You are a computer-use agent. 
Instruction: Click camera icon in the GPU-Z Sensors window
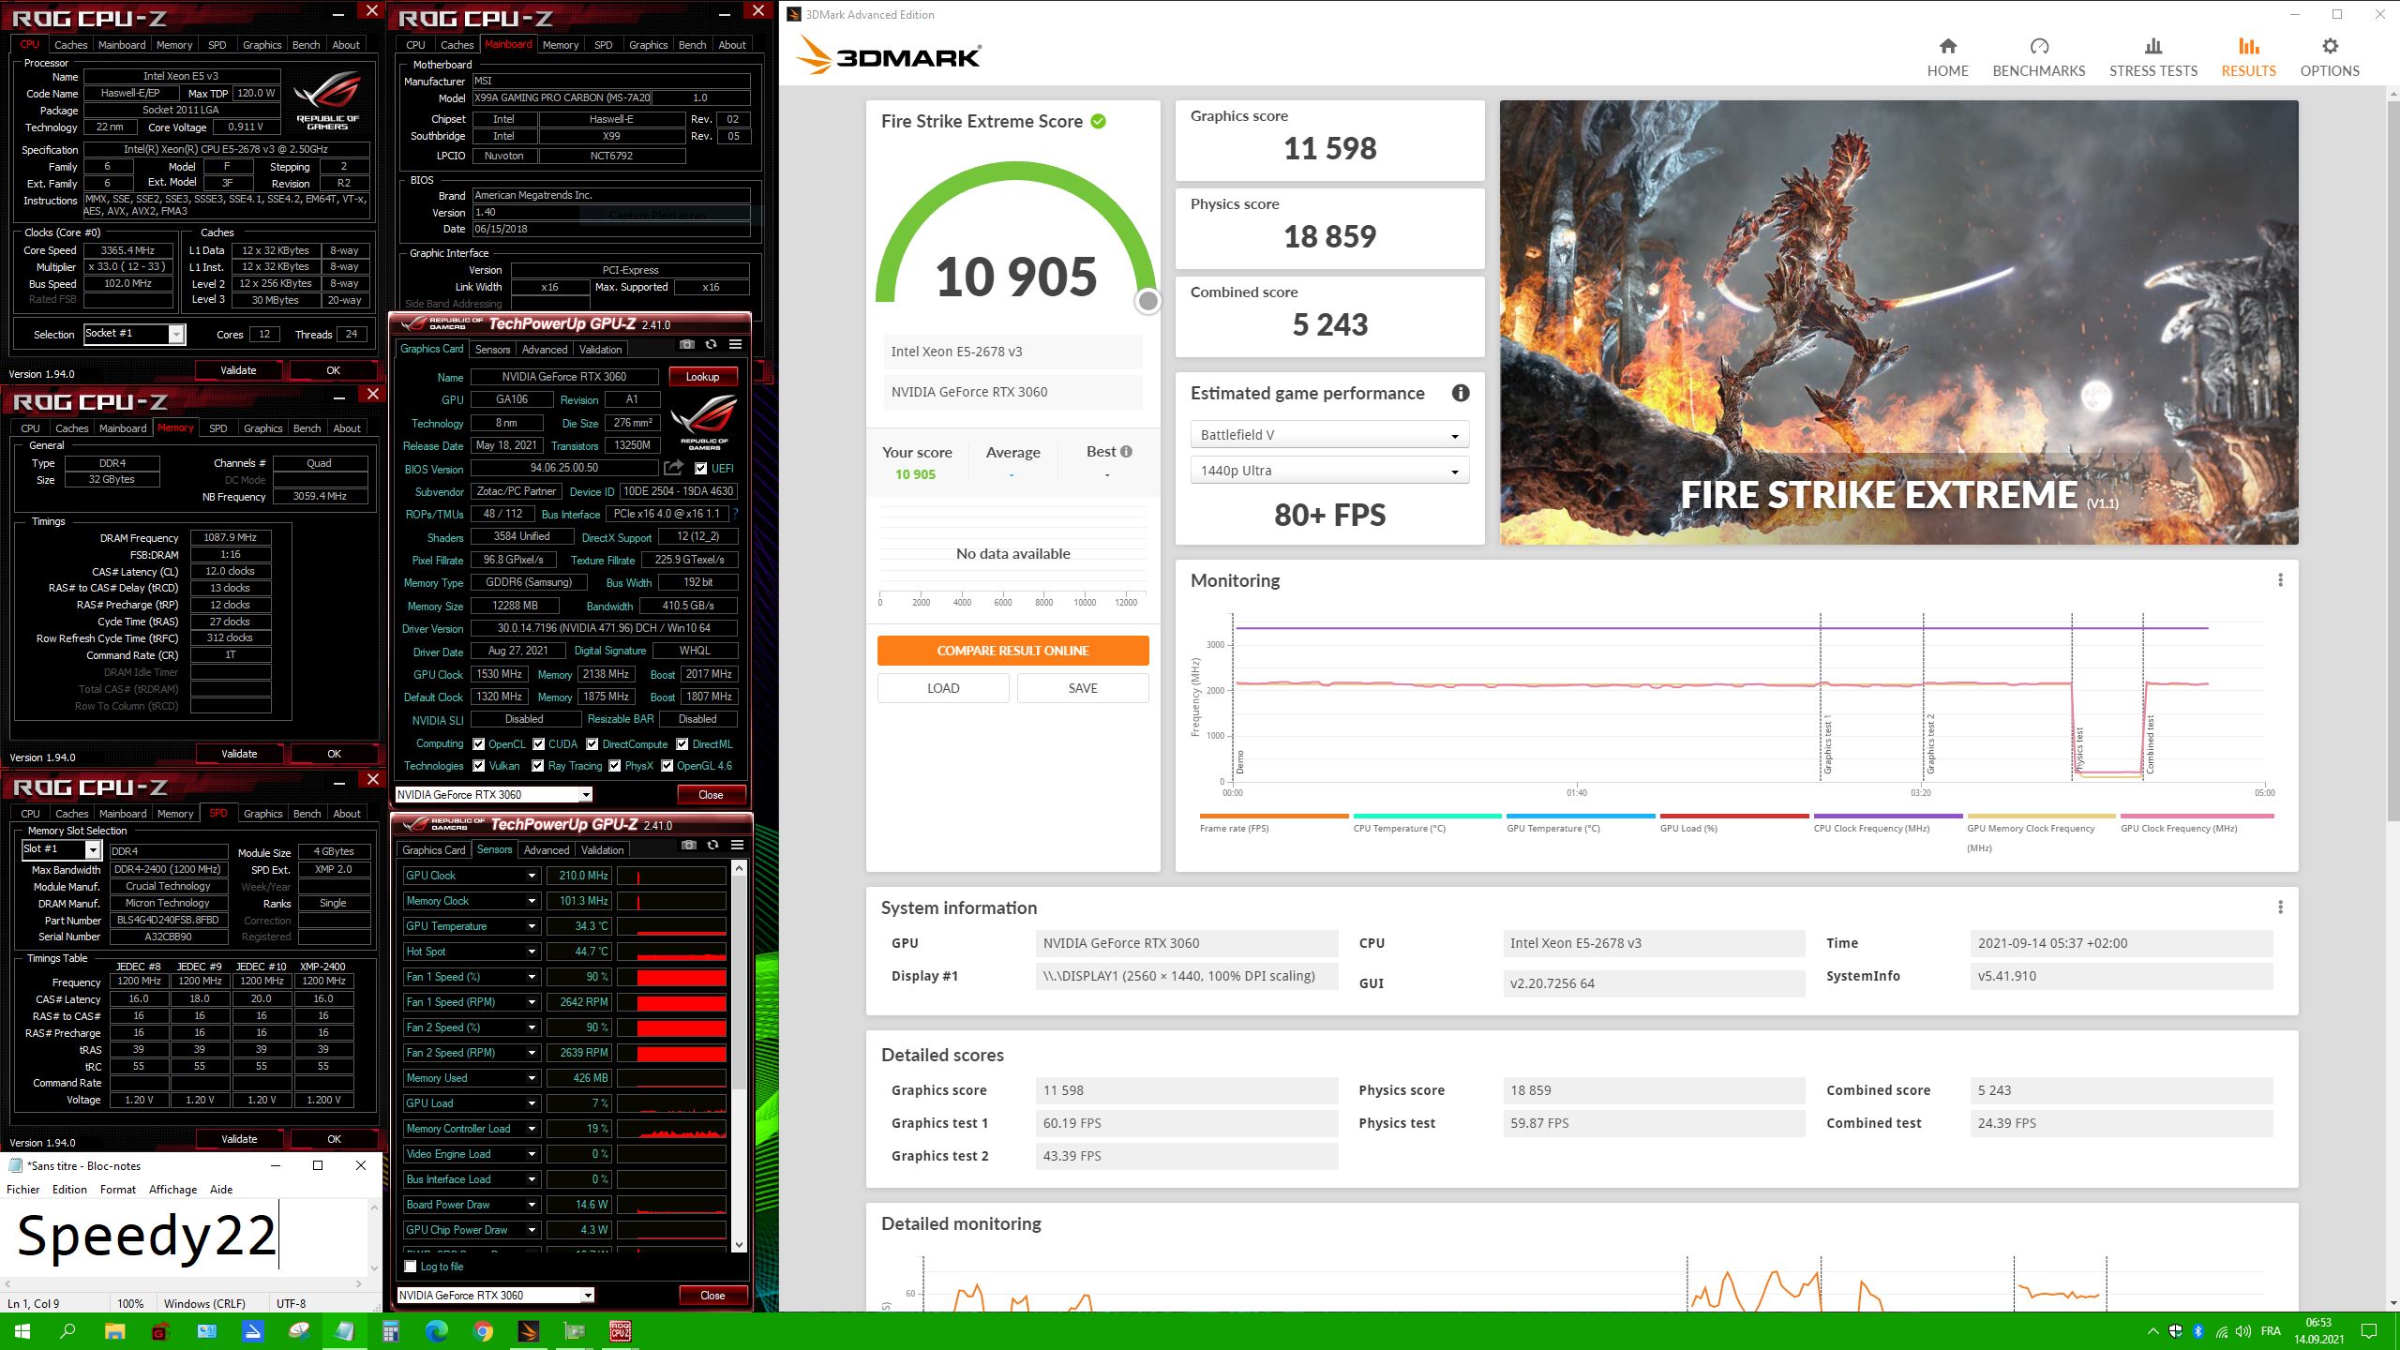689,845
